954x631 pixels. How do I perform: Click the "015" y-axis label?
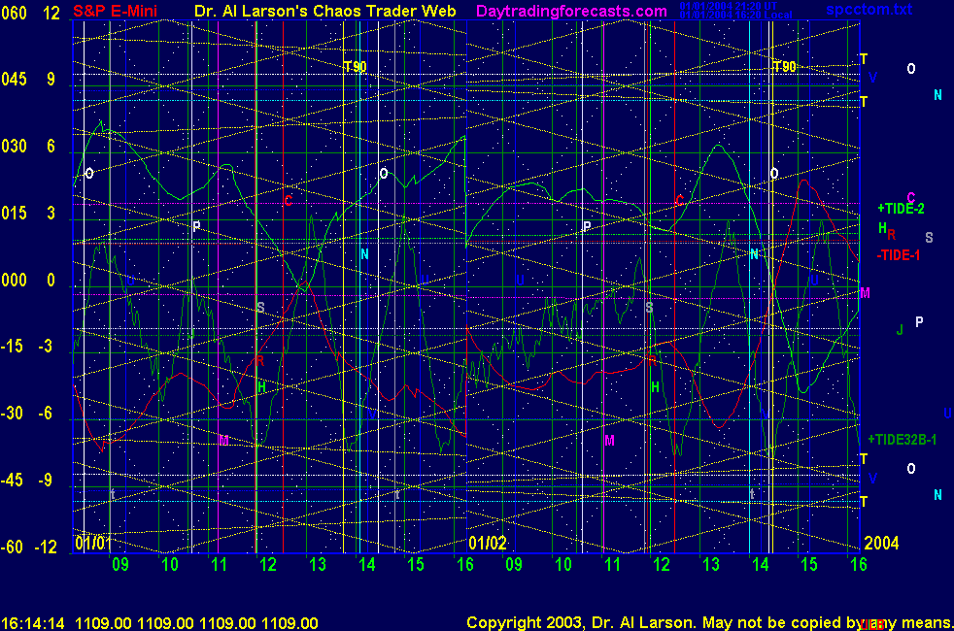(x=14, y=213)
